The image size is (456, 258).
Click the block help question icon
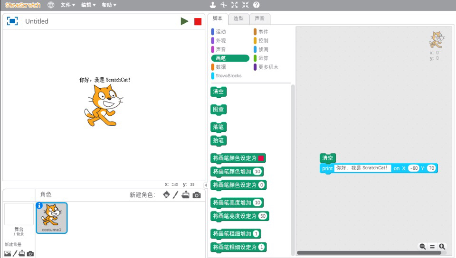click(x=256, y=5)
